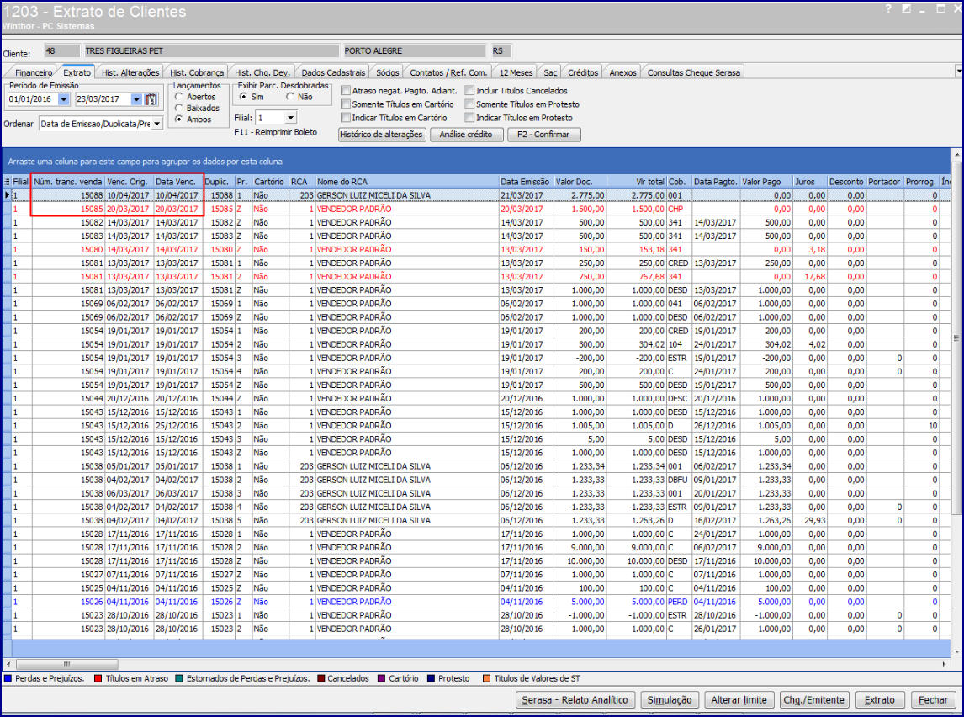Click the Simulação button

pyautogui.click(x=670, y=700)
